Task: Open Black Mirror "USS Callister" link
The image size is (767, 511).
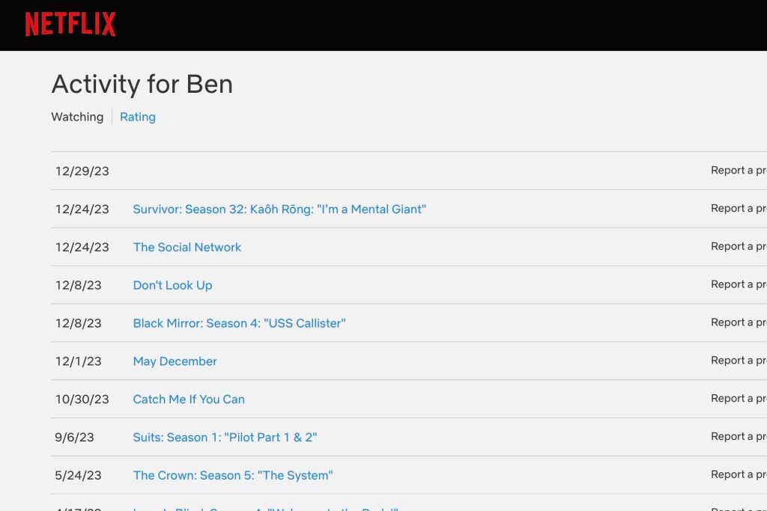Action: 239,323
